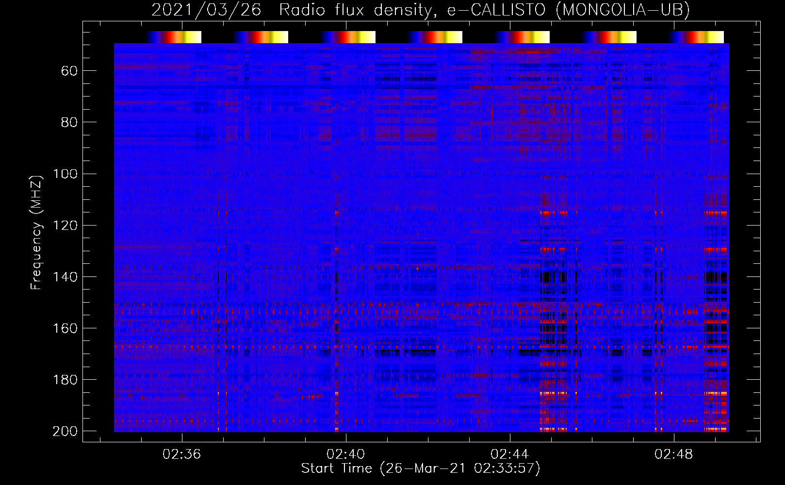Click the 02:44 time tick label
Image resolution: width=785 pixels, height=485 pixels.
(x=509, y=454)
